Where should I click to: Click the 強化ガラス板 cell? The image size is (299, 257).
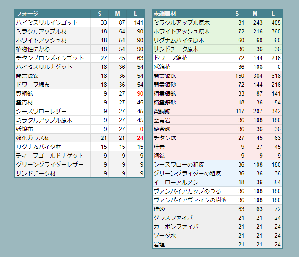52,138
